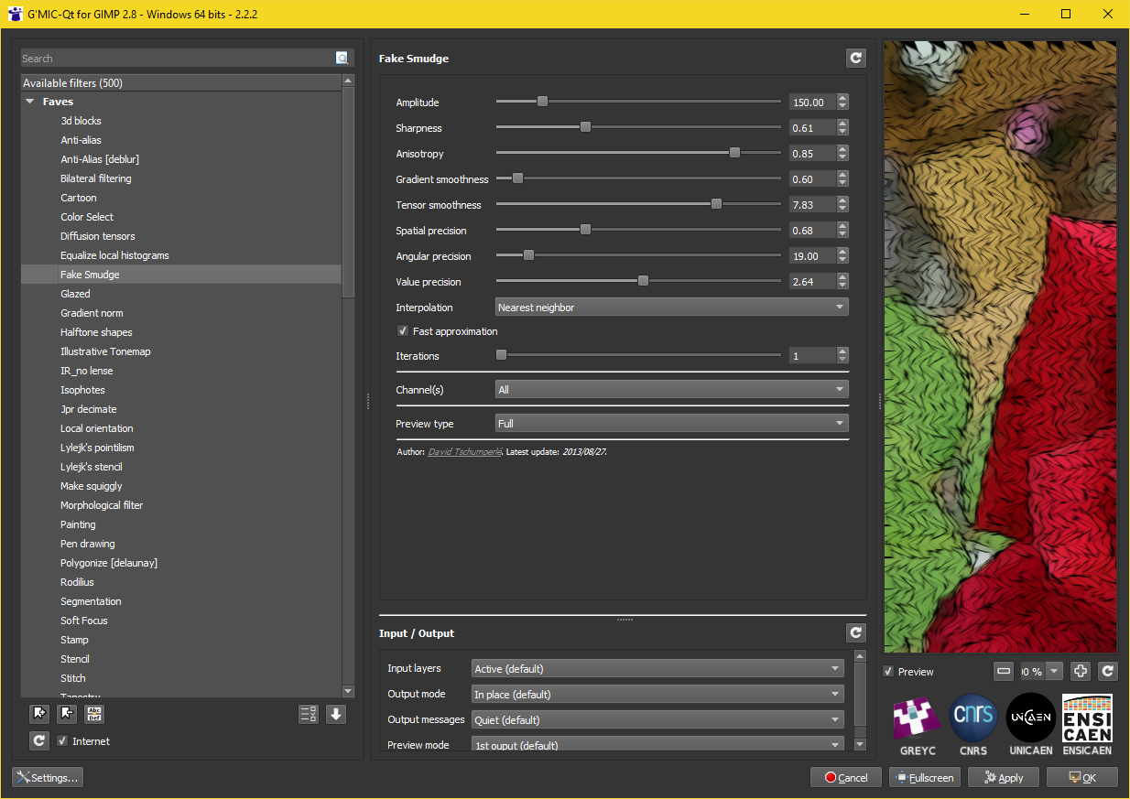
Task: Open the Preview mode dropdown
Action: [x=657, y=744]
